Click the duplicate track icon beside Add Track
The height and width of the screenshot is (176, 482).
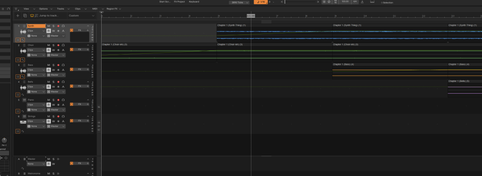[x=25, y=16]
